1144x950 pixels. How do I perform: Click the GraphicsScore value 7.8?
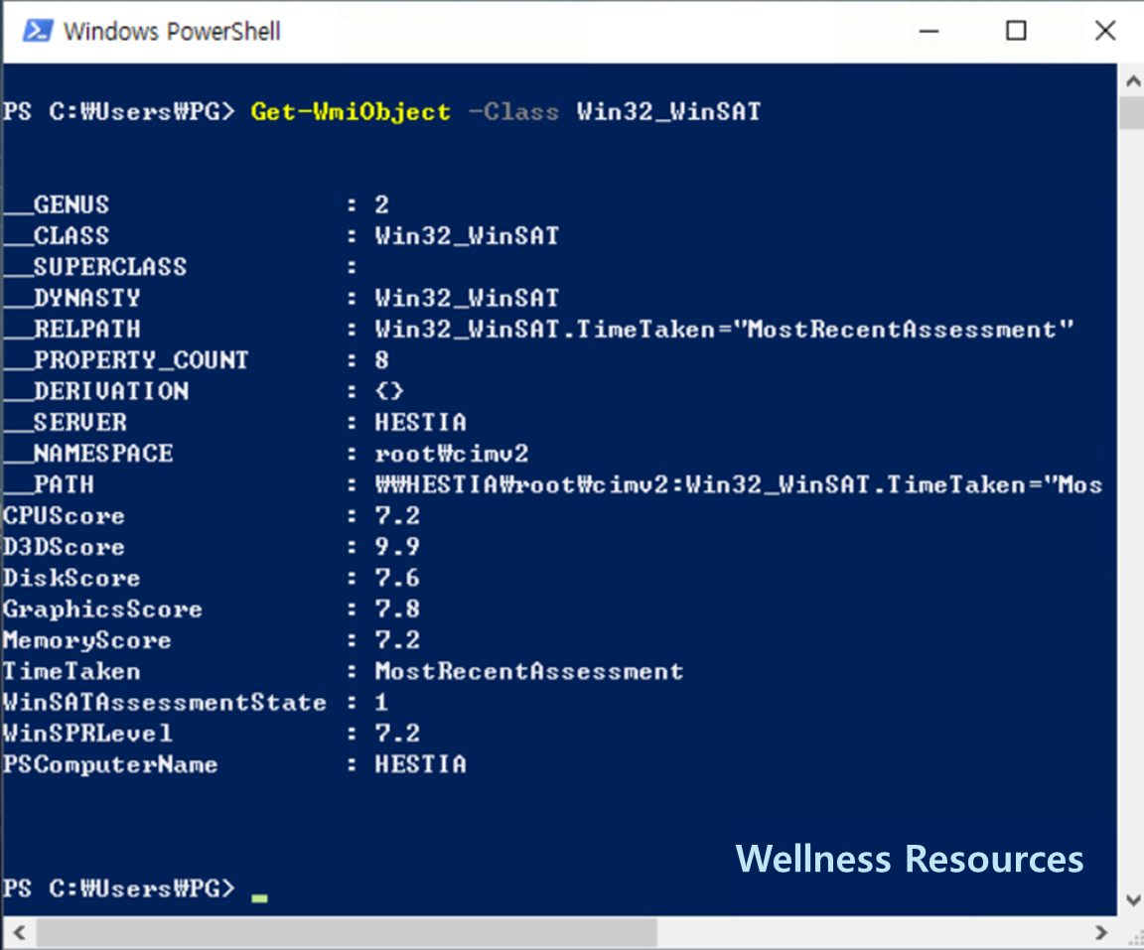tap(397, 609)
